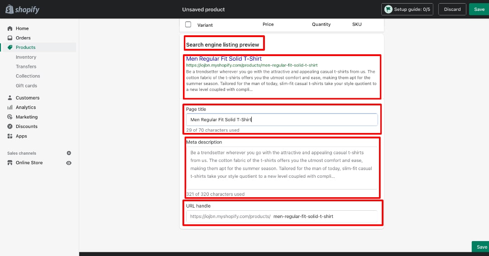Go to Analytics section

tap(25, 108)
